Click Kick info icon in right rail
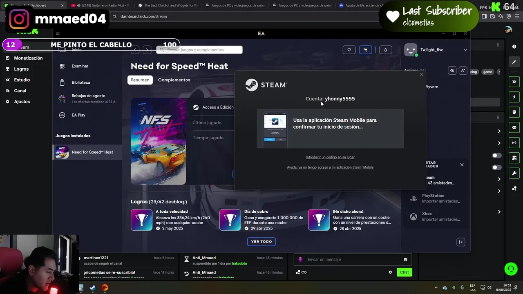The height and width of the screenshot is (294, 523). 514,47
